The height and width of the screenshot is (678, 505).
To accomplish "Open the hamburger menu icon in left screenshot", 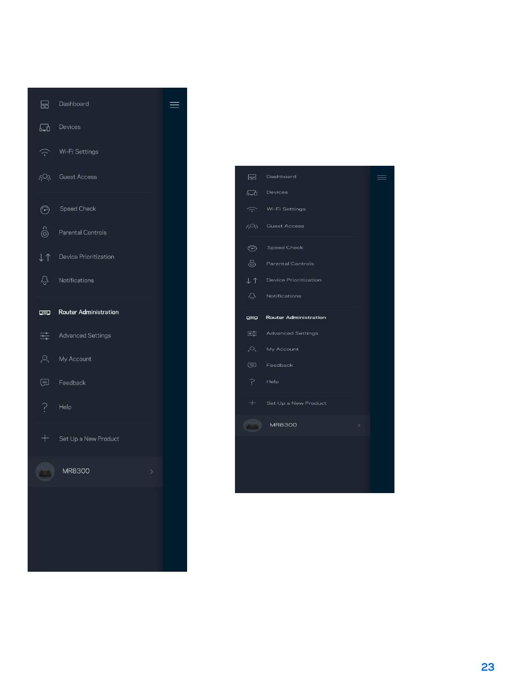I will click(x=174, y=105).
